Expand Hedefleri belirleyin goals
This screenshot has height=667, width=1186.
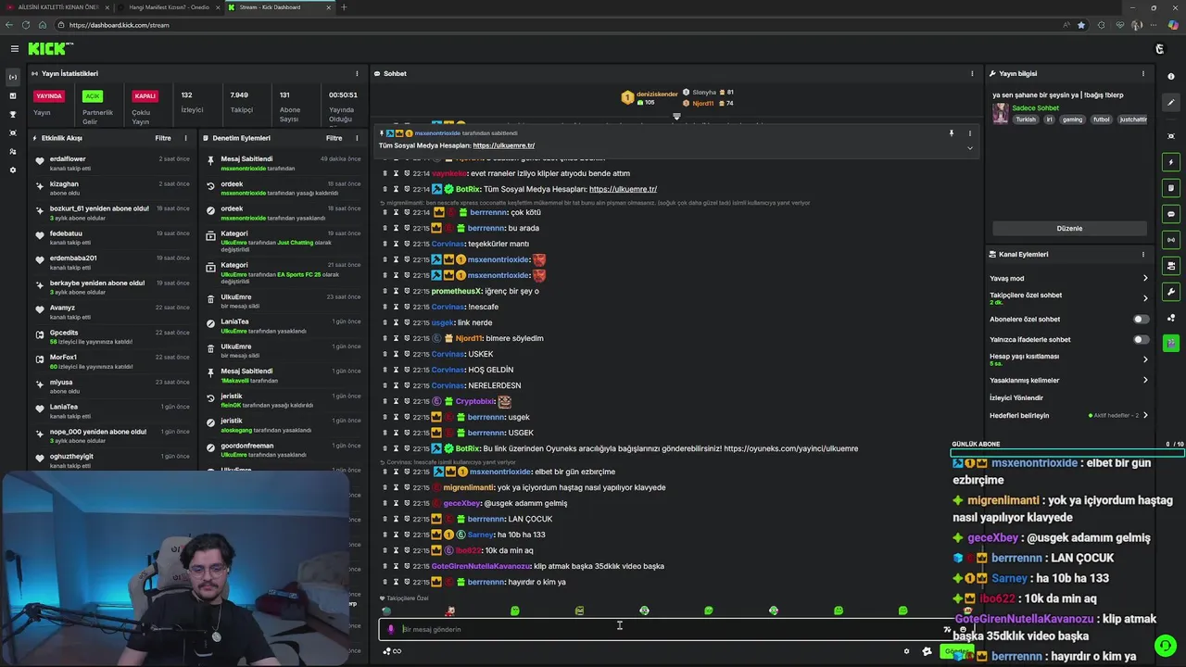point(1145,415)
